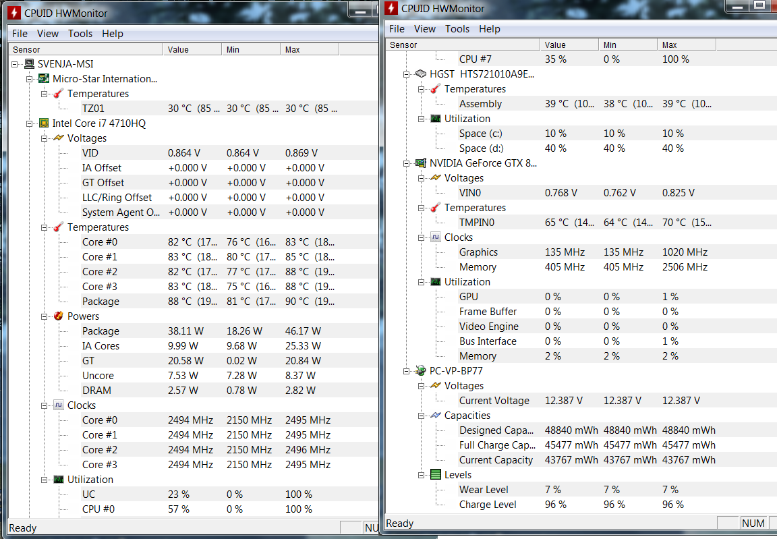Image resolution: width=777 pixels, height=539 pixels.
Task: Open the File menu in right window
Action: tap(397, 29)
